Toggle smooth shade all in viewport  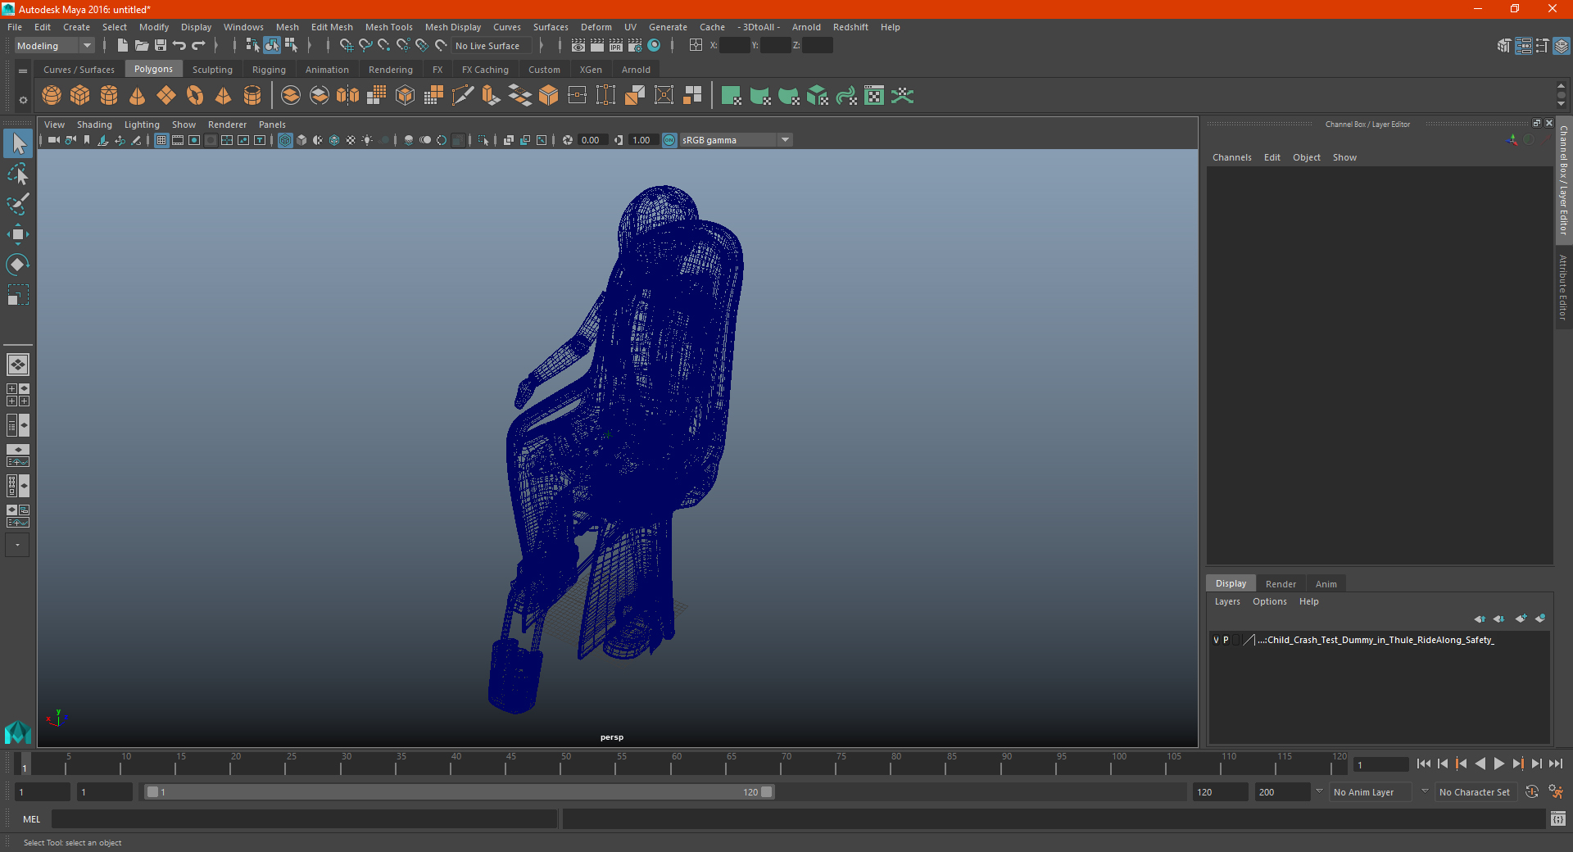pos(301,140)
